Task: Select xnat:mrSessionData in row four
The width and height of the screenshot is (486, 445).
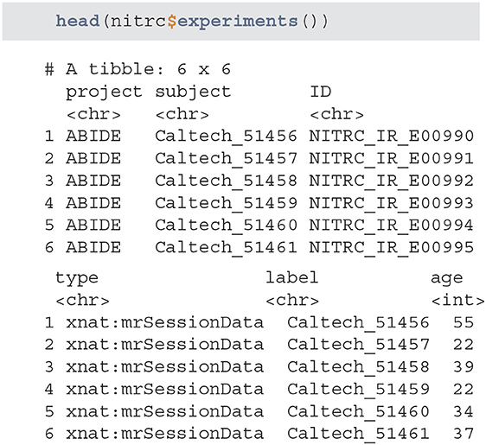Action: pos(164,389)
